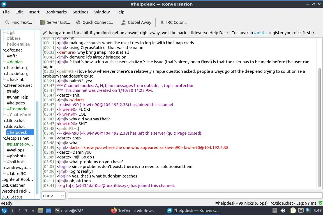Click the removable media eject tray icon
This screenshot has width=323, height=215.
(x=274, y=211)
